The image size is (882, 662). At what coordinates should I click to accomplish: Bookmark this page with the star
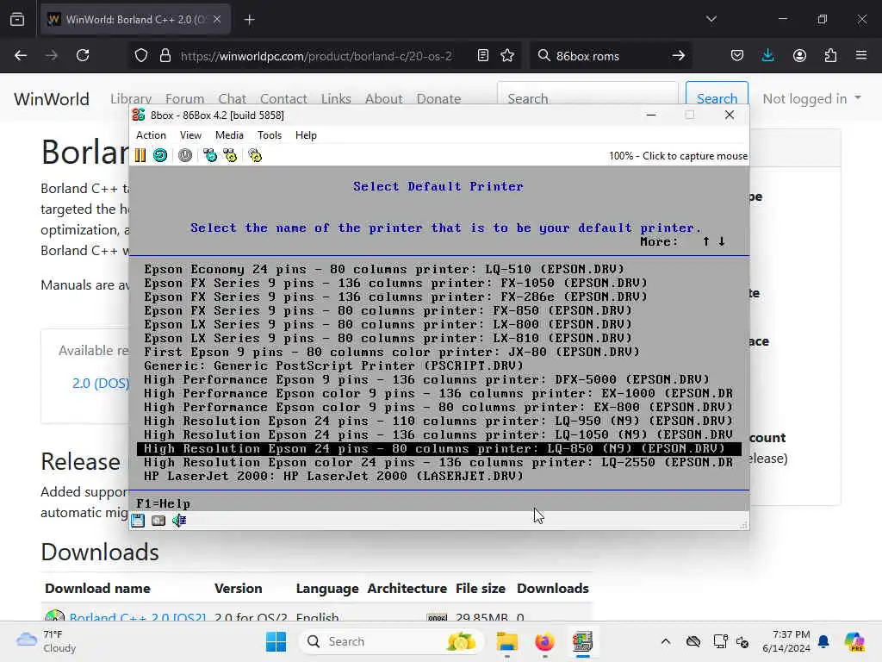click(x=507, y=56)
